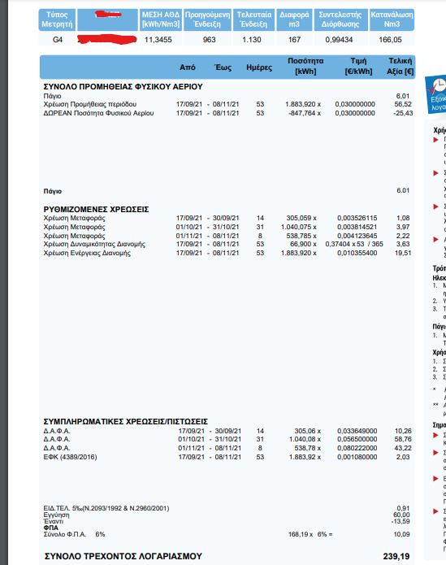Image resolution: width=446 pixels, height=565 pixels.
Task: Click the 'Κατανάλωση Nm3' header cell
Action: point(392,20)
